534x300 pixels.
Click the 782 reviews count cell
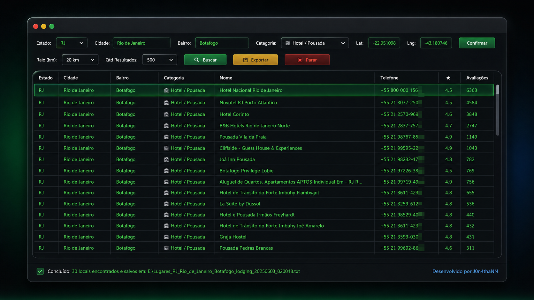[470, 159]
